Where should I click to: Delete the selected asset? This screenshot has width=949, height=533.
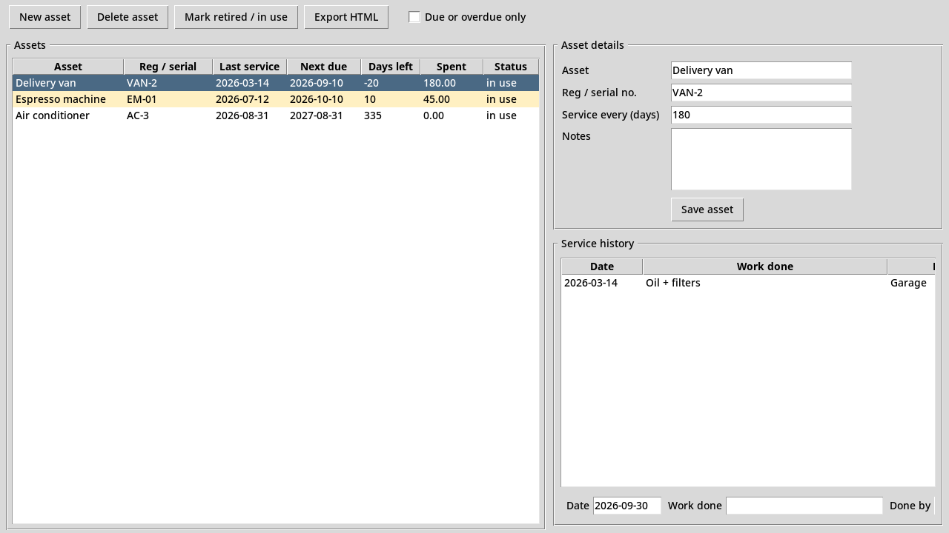click(128, 17)
